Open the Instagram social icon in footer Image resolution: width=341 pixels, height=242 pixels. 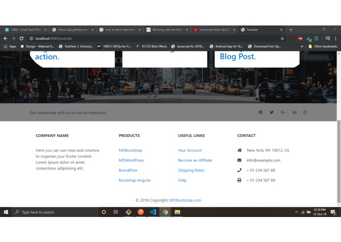pyautogui.click(x=305, y=112)
